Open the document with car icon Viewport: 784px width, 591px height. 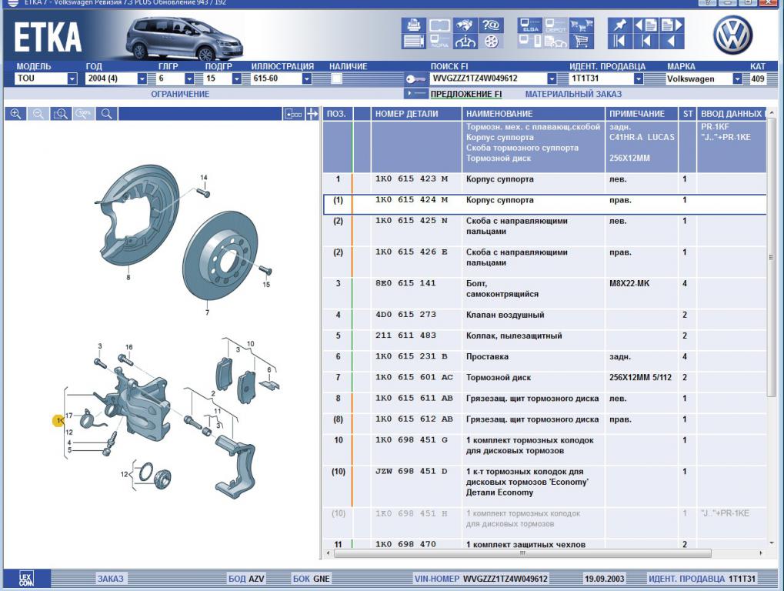coord(555,42)
